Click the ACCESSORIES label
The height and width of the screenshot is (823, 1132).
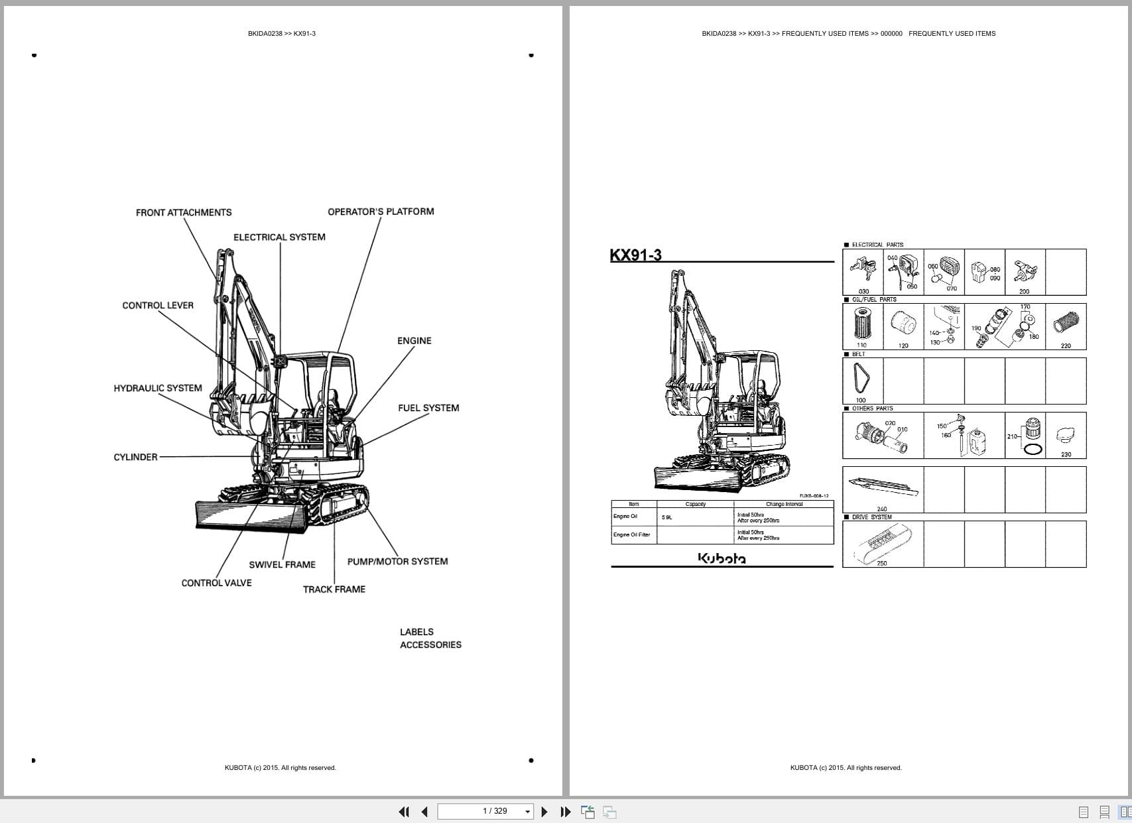tap(431, 644)
